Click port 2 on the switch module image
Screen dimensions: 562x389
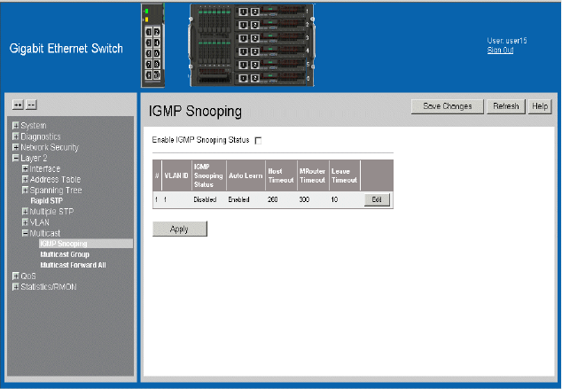(158, 32)
